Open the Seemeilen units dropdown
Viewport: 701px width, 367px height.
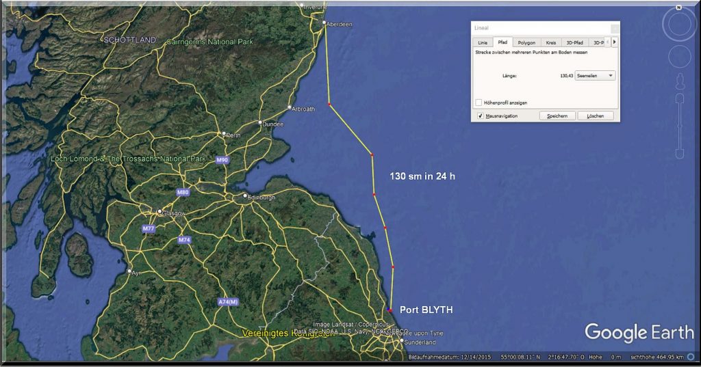(x=596, y=76)
